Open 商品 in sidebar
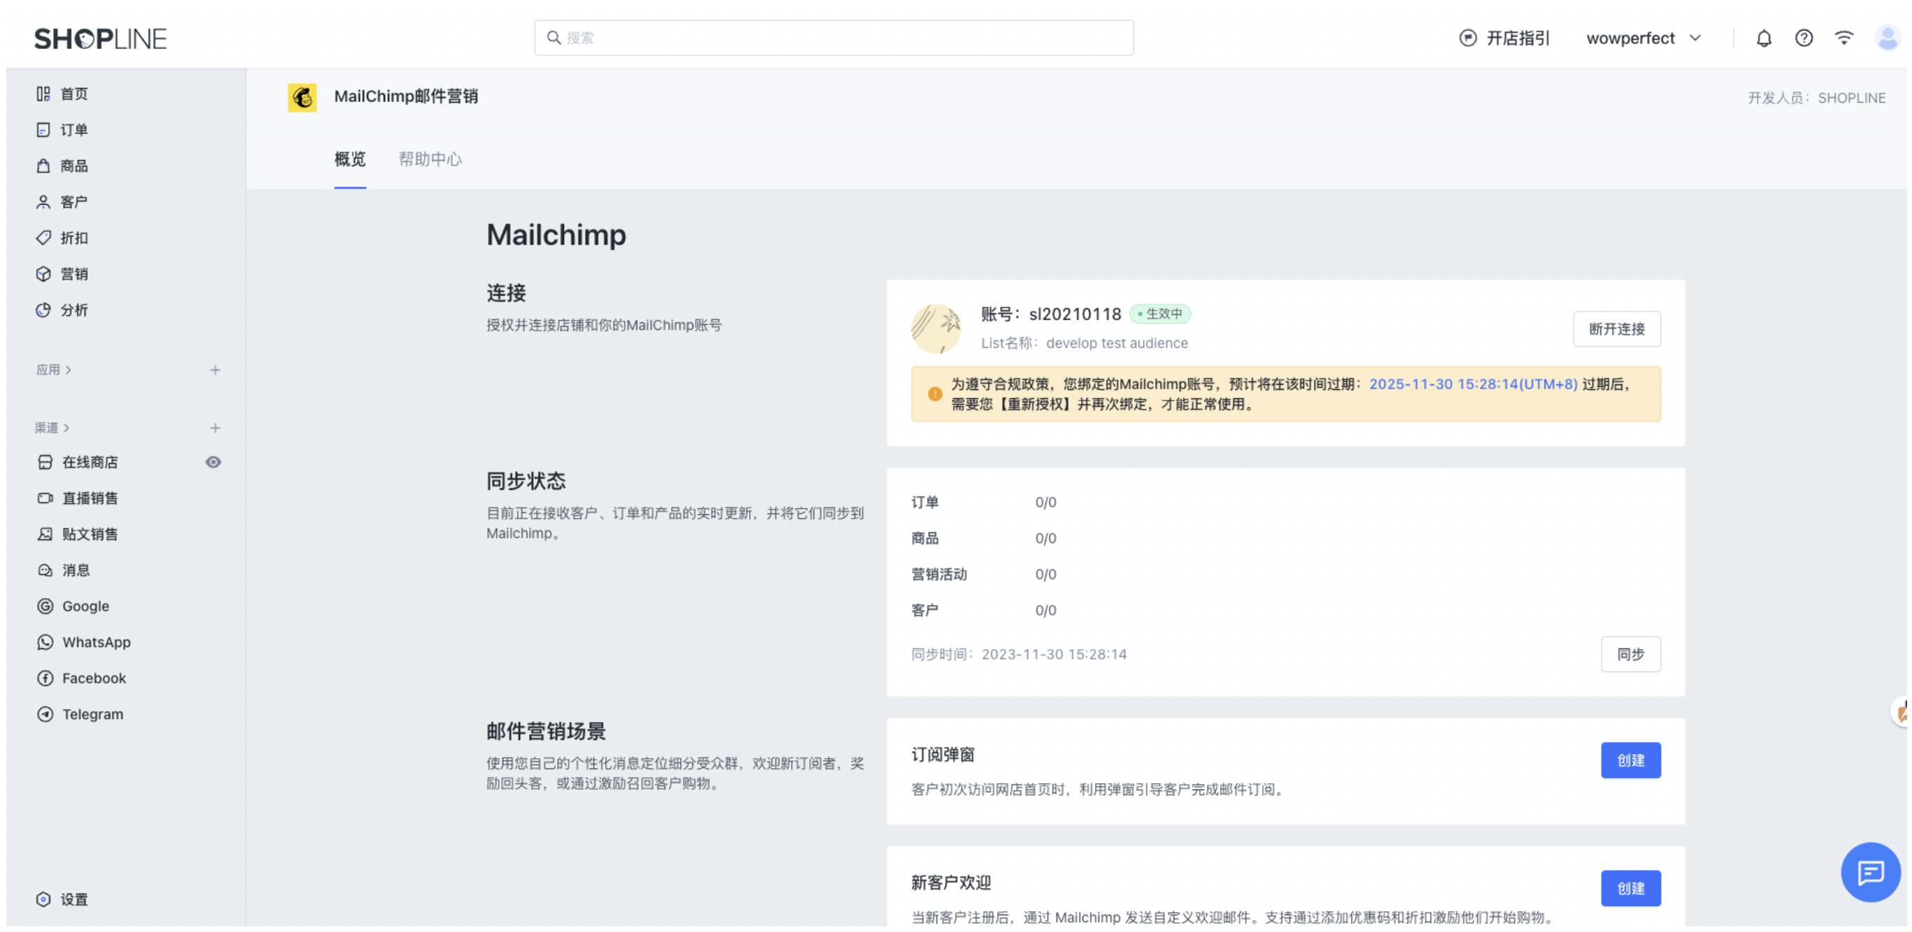Screen dimensions: 1912x932 point(62,166)
